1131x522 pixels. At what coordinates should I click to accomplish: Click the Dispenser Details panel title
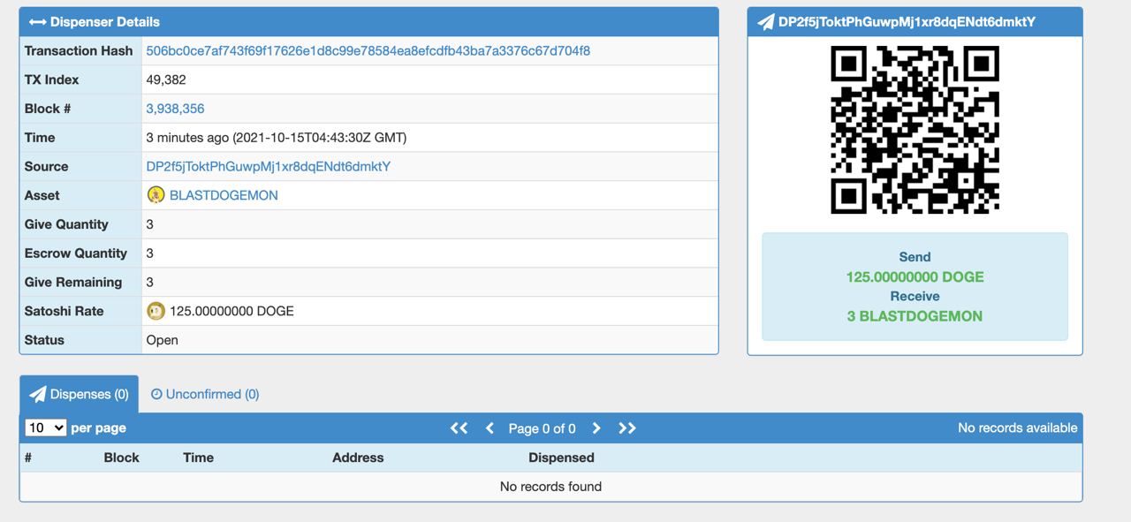click(x=105, y=22)
